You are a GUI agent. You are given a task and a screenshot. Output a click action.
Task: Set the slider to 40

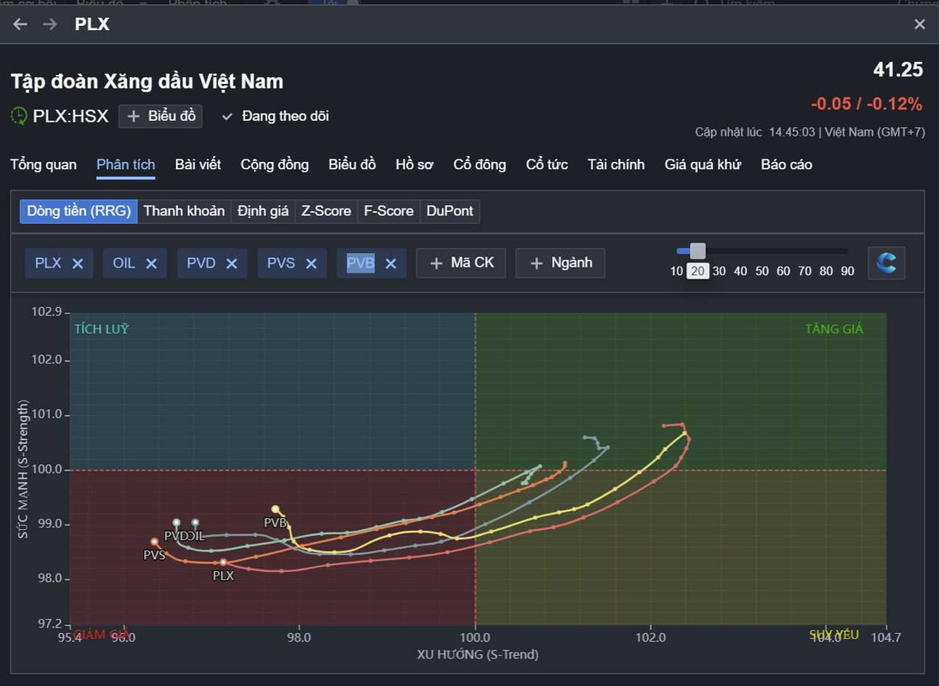tap(741, 271)
